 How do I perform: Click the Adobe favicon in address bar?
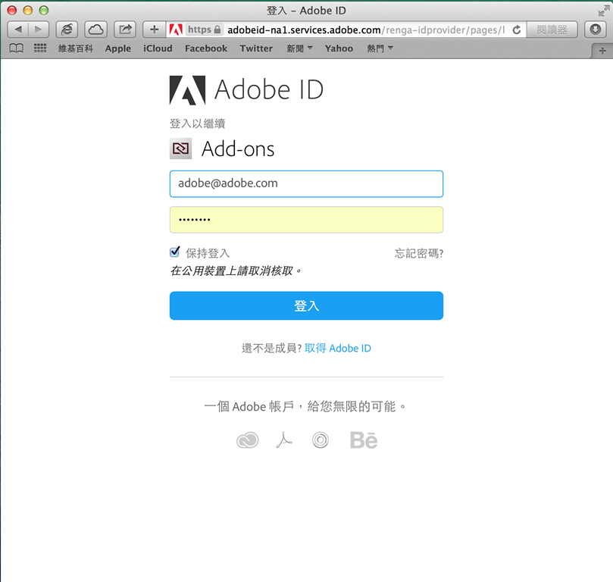click(x=176, y=30)
